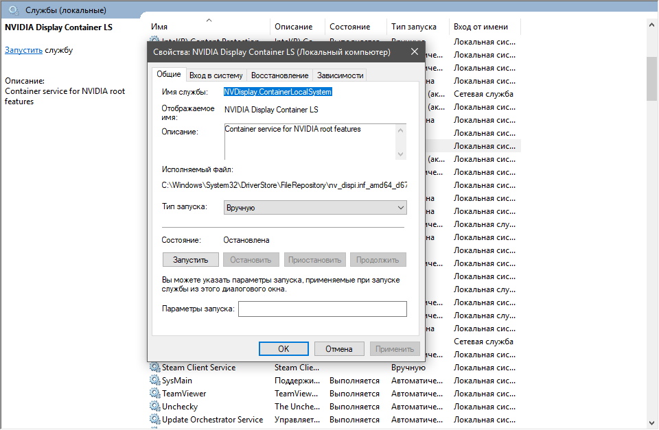The height and width of the screenshot is (430, 659).
Task: Sort by the Состояние column header
Action: [x=356, y=27]
